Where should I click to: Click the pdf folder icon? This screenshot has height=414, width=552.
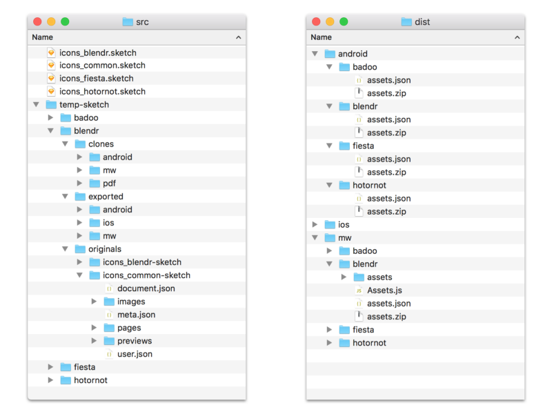pos(95,184)
